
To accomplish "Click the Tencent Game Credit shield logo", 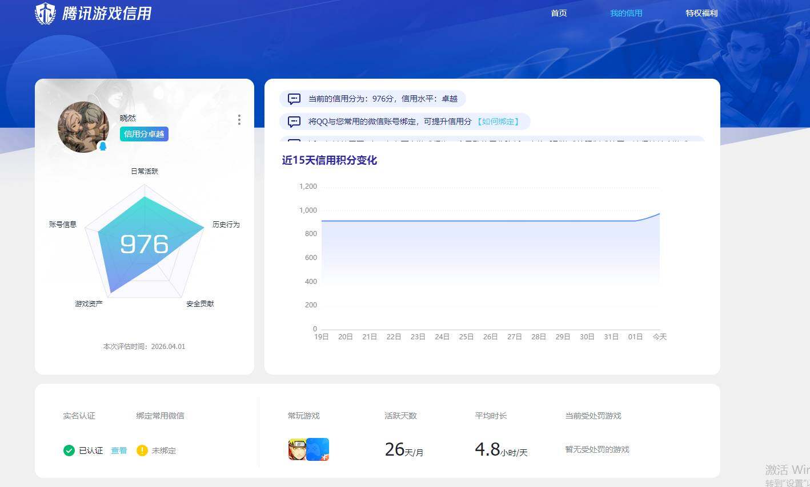I will pyautogui.click(x=45, y=13).
